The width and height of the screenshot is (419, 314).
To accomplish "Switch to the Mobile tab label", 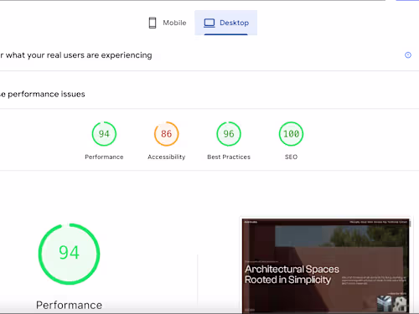I will (174, 23).
